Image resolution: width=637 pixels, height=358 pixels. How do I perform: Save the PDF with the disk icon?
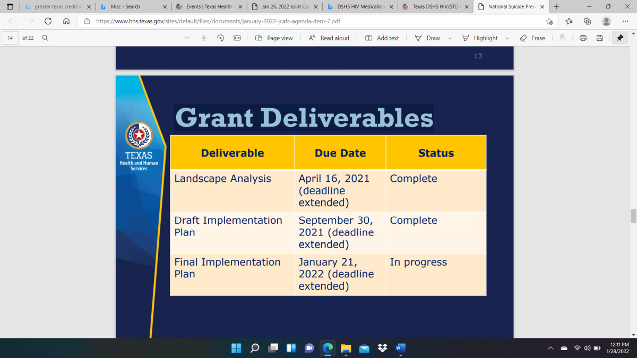pos(599,38)
